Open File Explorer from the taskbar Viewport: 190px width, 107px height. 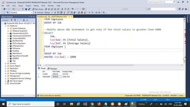click(x=72, y=104)
